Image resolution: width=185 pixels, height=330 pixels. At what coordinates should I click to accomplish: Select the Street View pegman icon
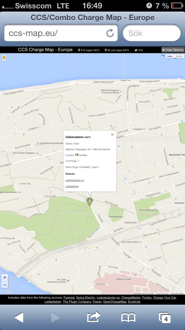pyautogui.click(x=4, y=58)
